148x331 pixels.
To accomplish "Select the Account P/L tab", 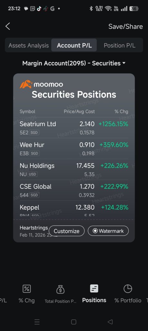I will pyautogui.click(x=74, y=45).
